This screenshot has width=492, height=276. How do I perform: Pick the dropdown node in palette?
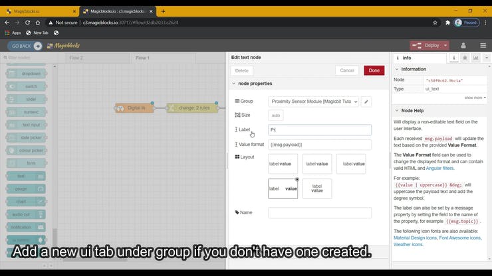click(x=27, y=74)
